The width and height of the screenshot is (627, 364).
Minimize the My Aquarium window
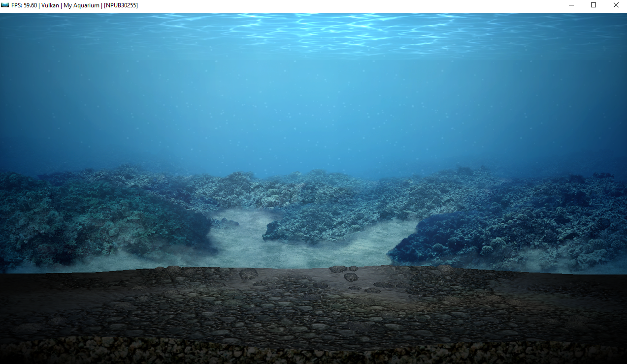pyautogui.click(x=571, y=5)
